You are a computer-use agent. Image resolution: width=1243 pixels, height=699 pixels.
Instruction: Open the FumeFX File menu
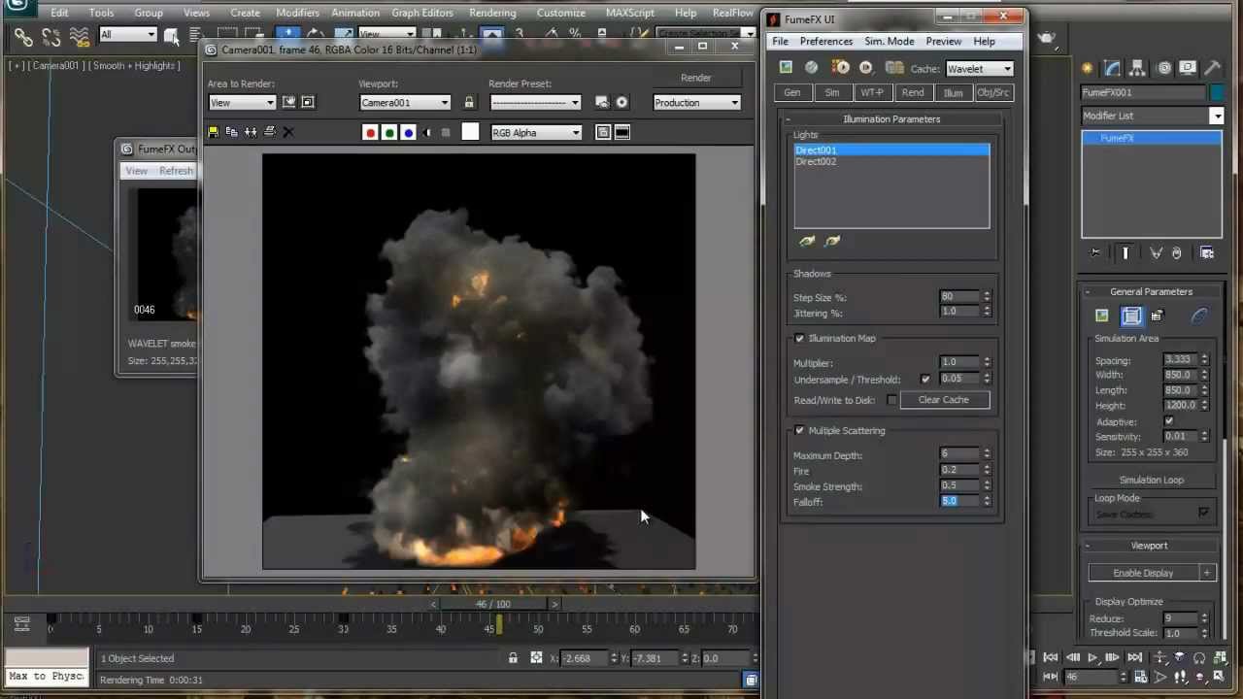[780, 42]
